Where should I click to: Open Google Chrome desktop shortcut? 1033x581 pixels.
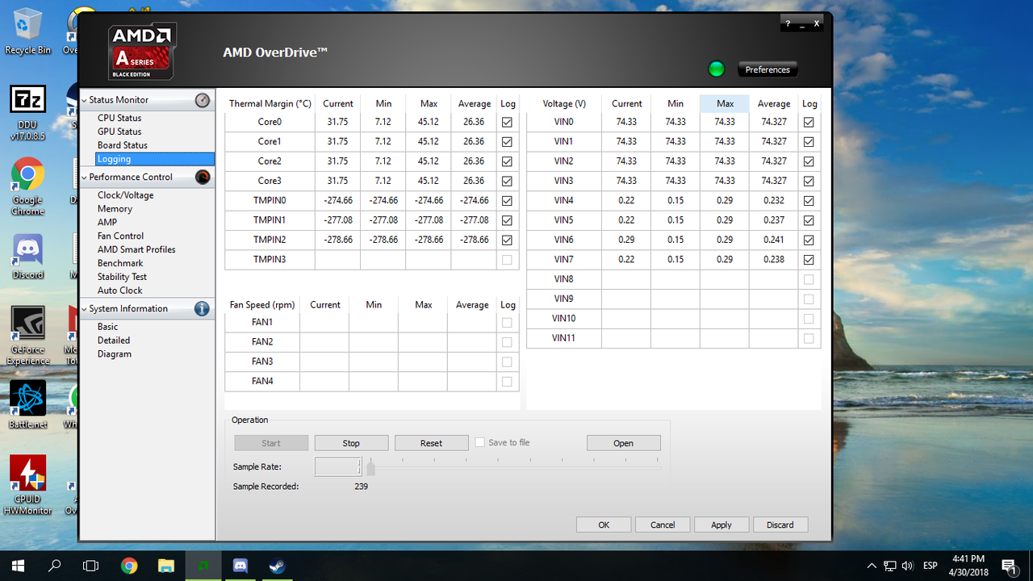(x=28, y=186)
